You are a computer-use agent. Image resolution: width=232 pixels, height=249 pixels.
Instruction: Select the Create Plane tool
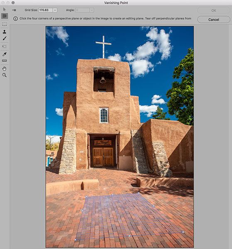pyautogui.click(x=5, y=16)
